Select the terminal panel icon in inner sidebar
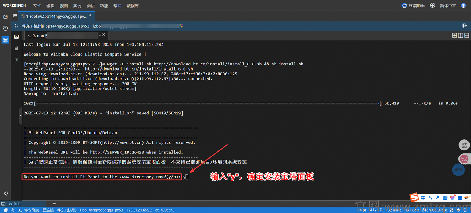The image size is (471, 213). point(17,36)
